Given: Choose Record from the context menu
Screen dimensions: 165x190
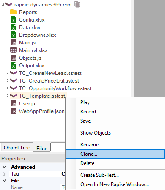Looking at the screenshot, I should point(115,112).
